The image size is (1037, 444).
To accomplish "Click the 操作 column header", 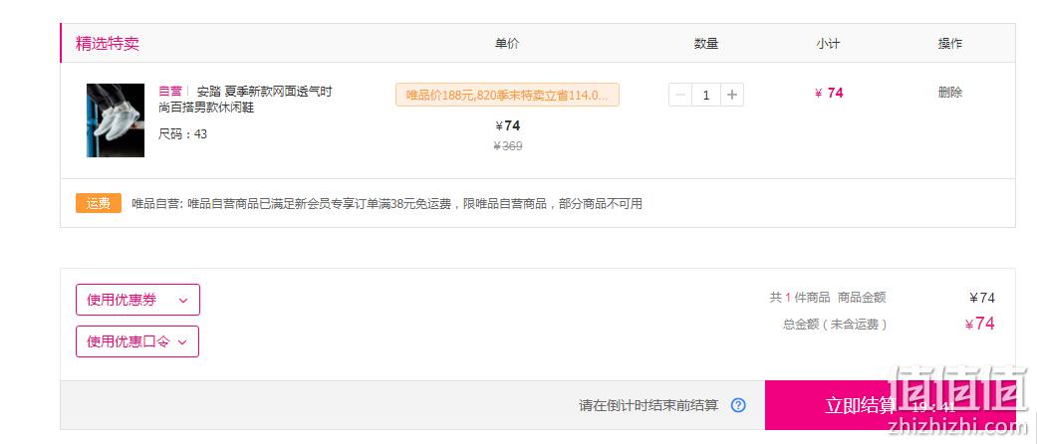I will pyautogui.click(x=949, y=44).
